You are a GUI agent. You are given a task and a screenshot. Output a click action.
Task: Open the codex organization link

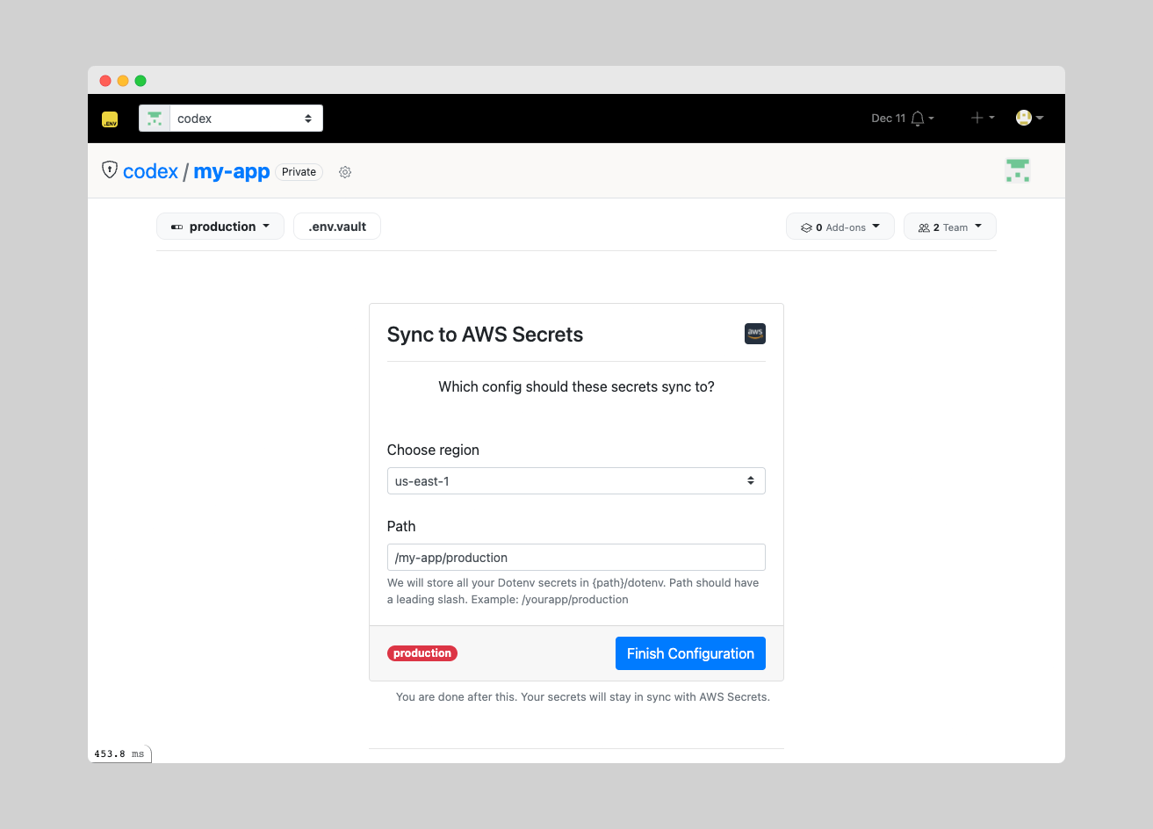151,171
